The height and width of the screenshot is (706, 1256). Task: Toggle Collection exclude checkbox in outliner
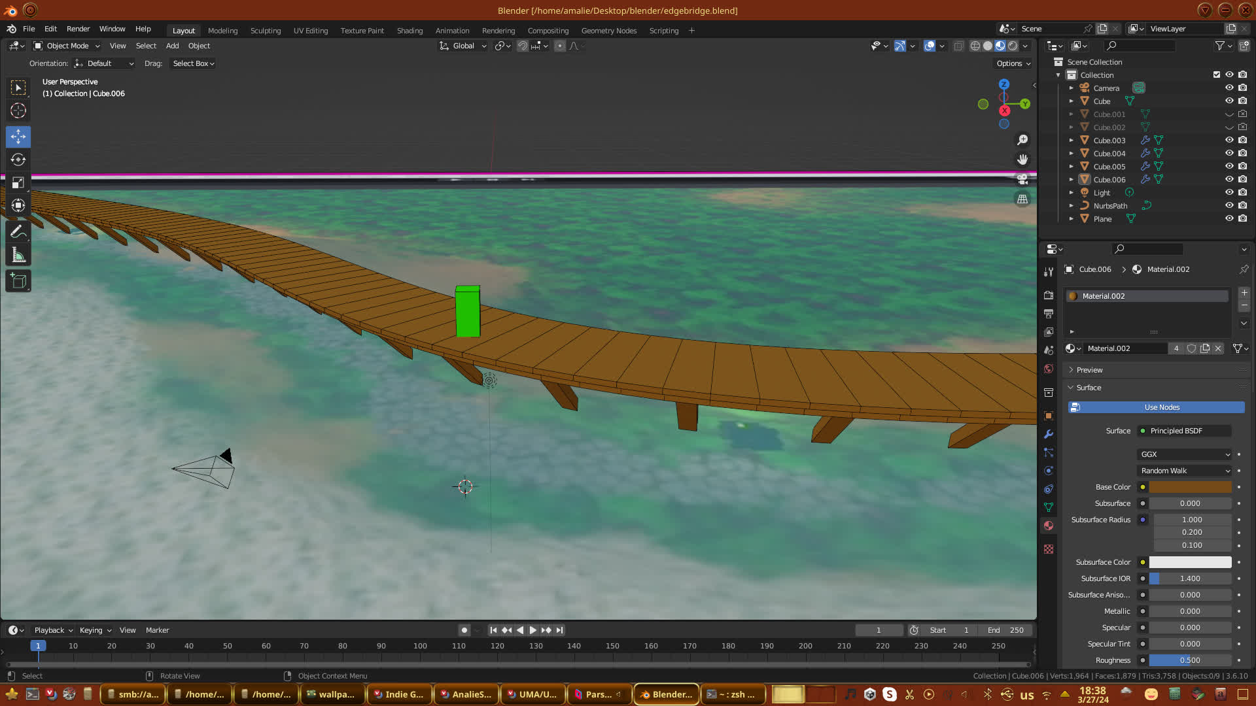point(1217,75)
